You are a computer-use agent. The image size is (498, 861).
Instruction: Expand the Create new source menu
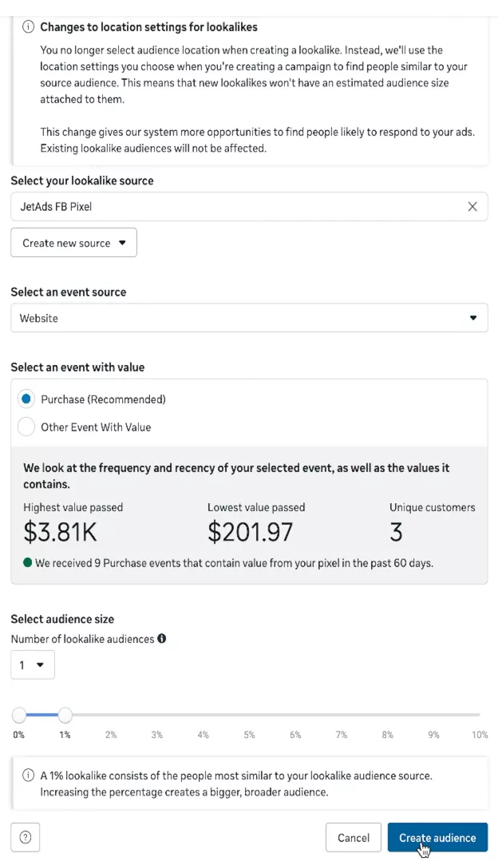tap(73, 242)
